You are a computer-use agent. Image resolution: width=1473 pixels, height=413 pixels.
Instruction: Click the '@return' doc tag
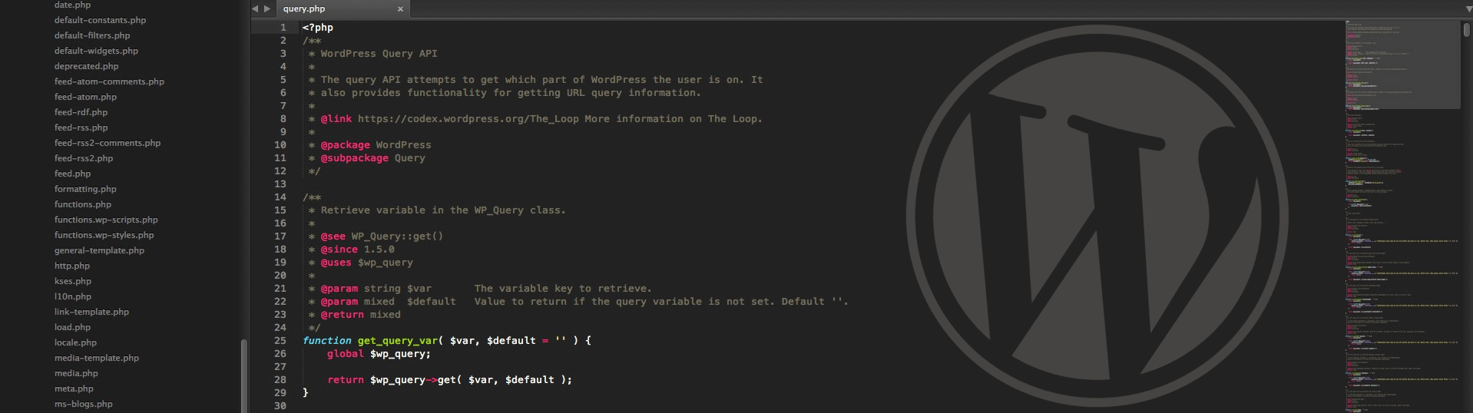pos(343,315)
